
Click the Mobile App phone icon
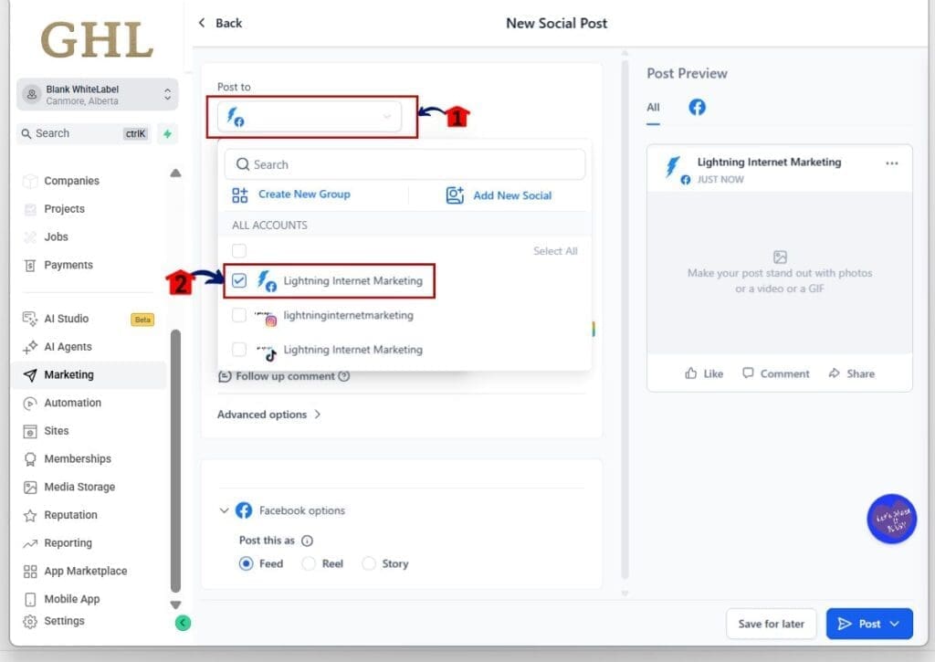pyautogui.click(x=30, y=599)
